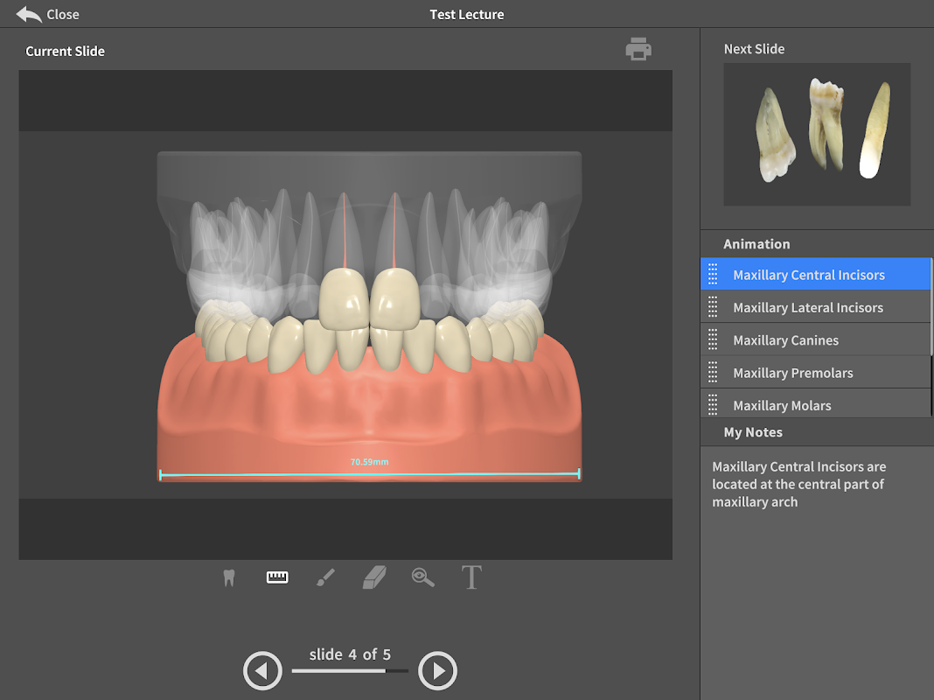Image resolution: width=934 pixels, height=700 pixels.
Task: Advance to the next slide
Action: 437,671
